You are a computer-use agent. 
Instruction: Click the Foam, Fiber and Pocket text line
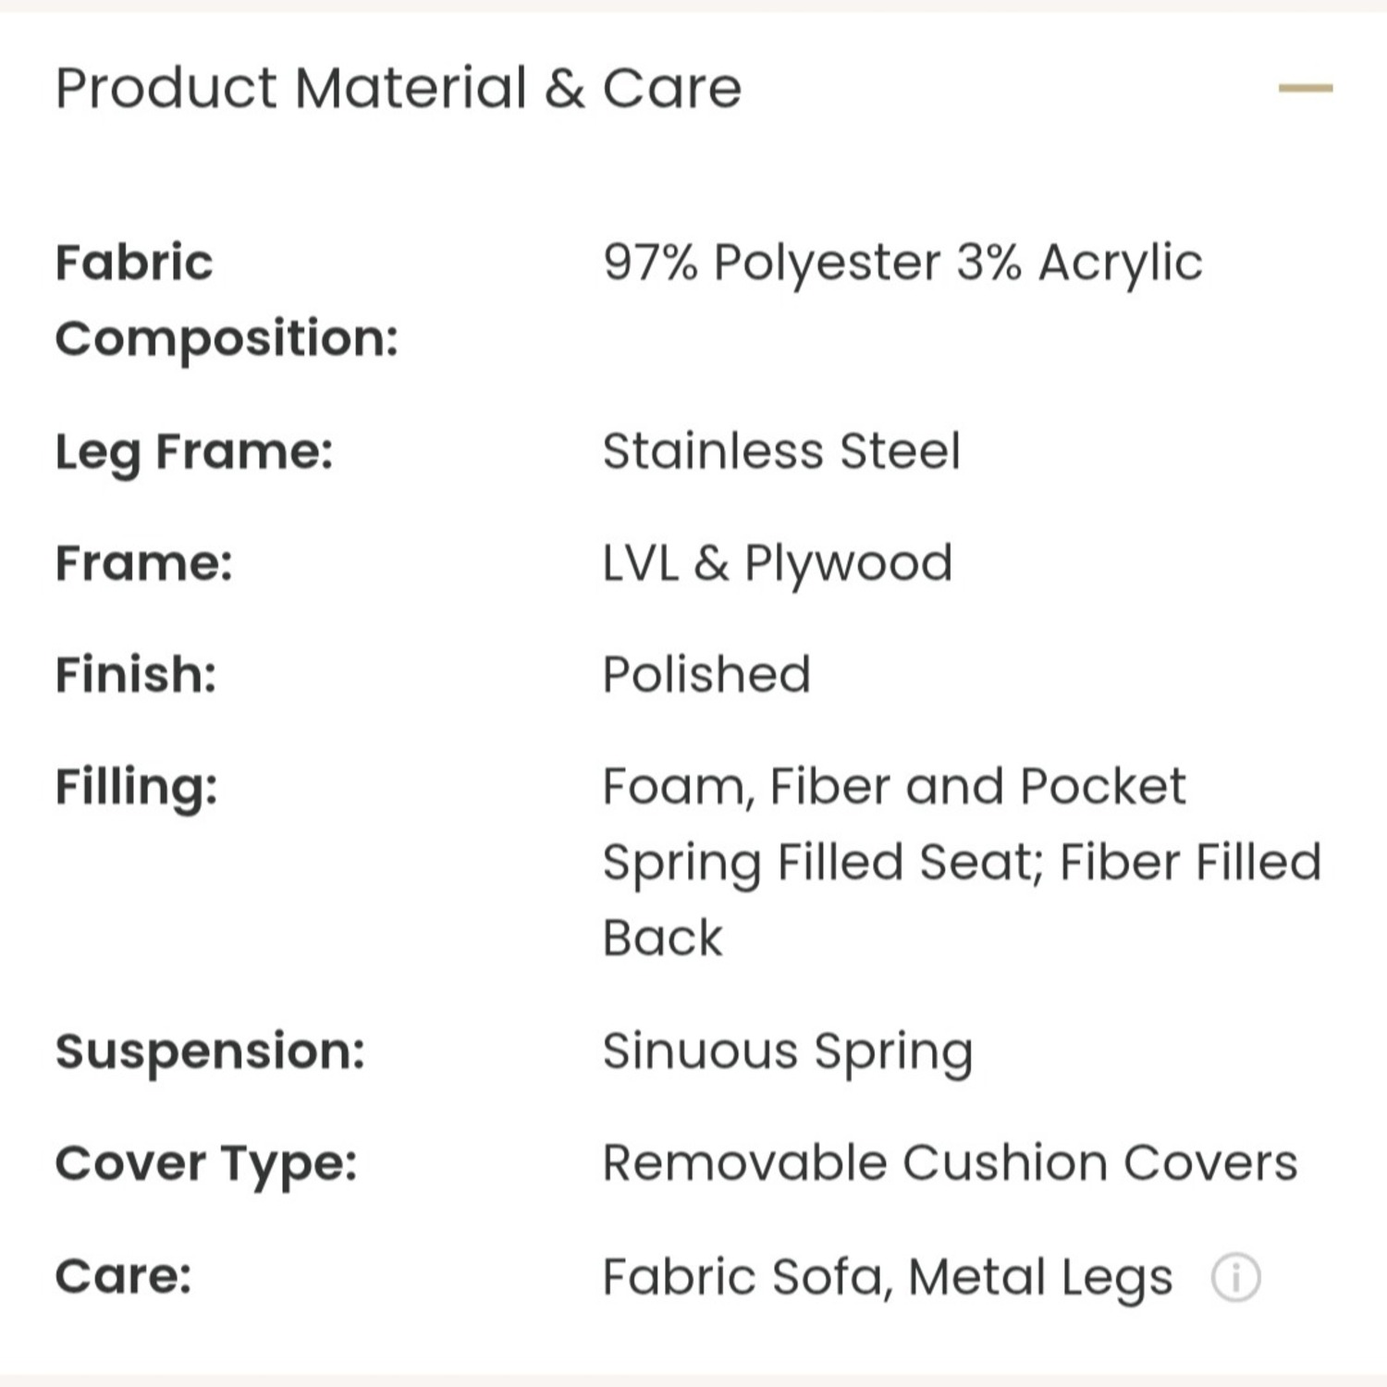click(x=893, y=787)
